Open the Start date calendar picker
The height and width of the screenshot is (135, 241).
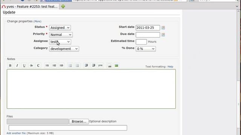(163, 28)
